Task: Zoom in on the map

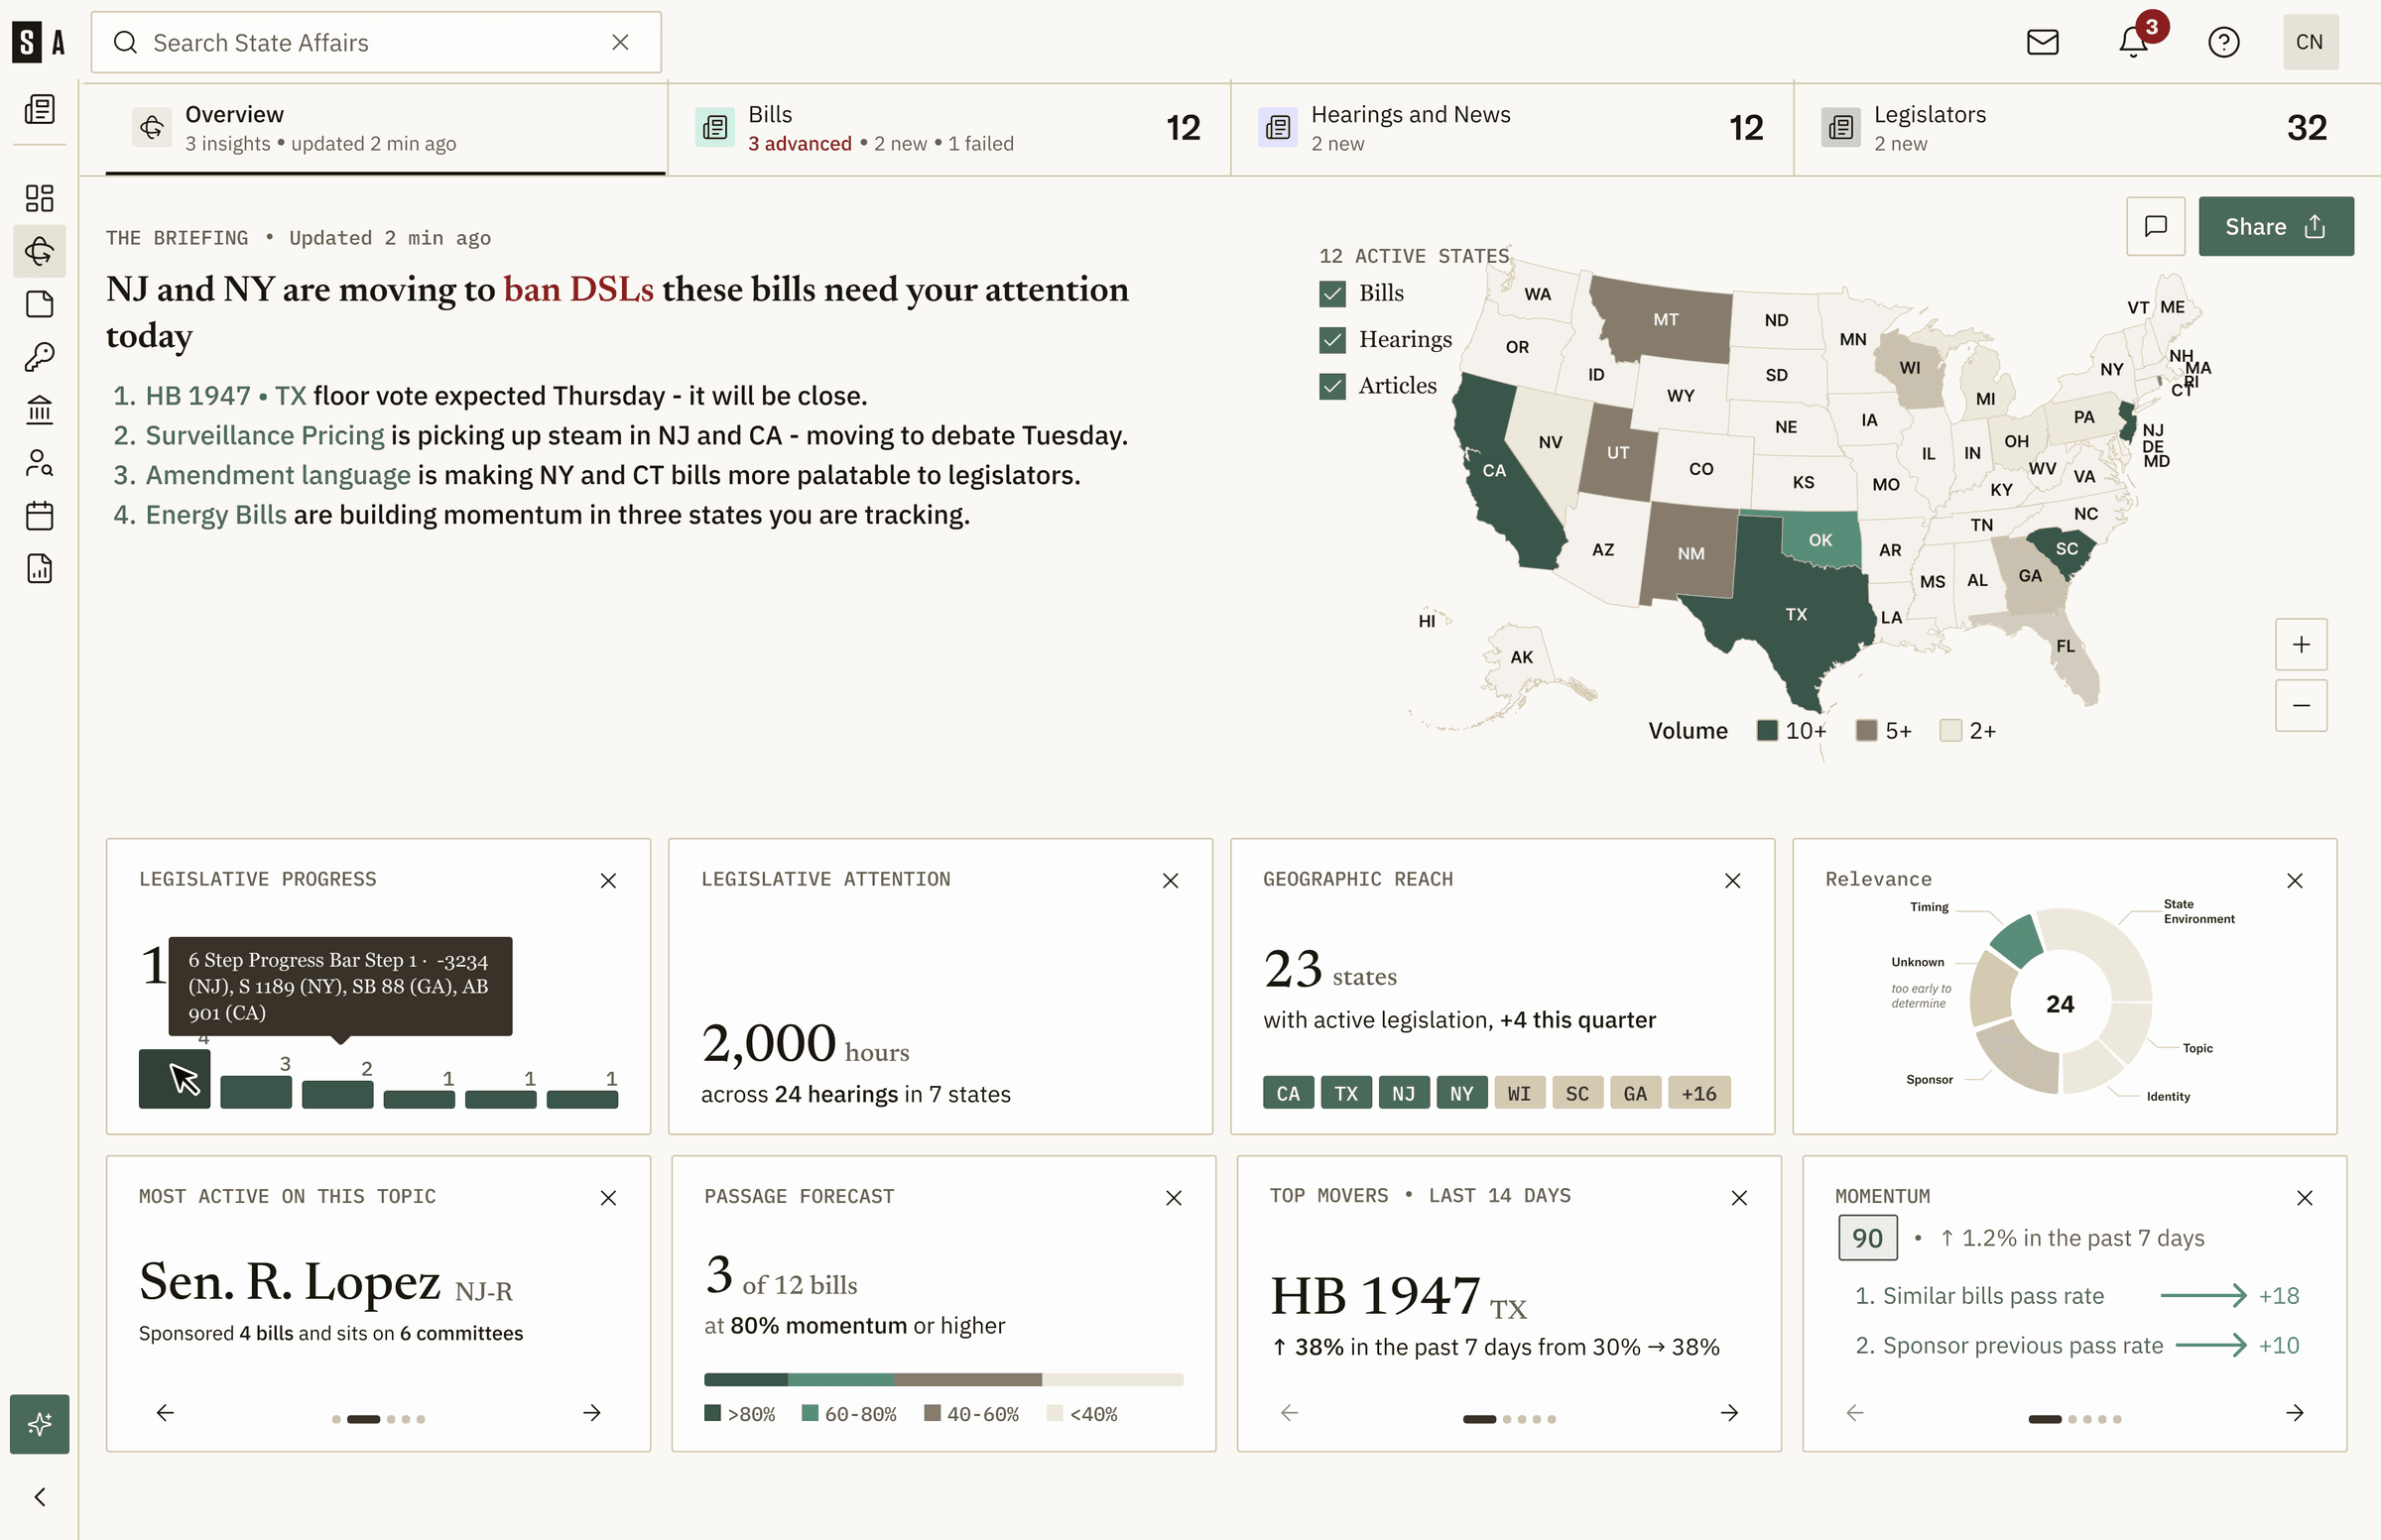Action: click(x=2301, y=645)
